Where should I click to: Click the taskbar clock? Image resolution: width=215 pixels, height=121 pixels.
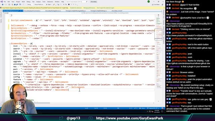[x=157, y=111]
